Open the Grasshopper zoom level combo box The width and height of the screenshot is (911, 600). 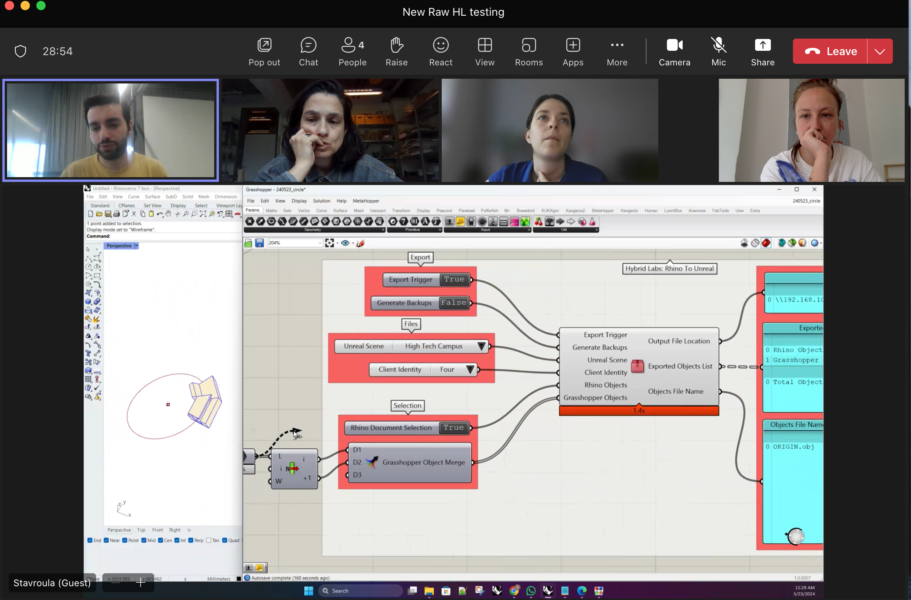pos(295,243)
